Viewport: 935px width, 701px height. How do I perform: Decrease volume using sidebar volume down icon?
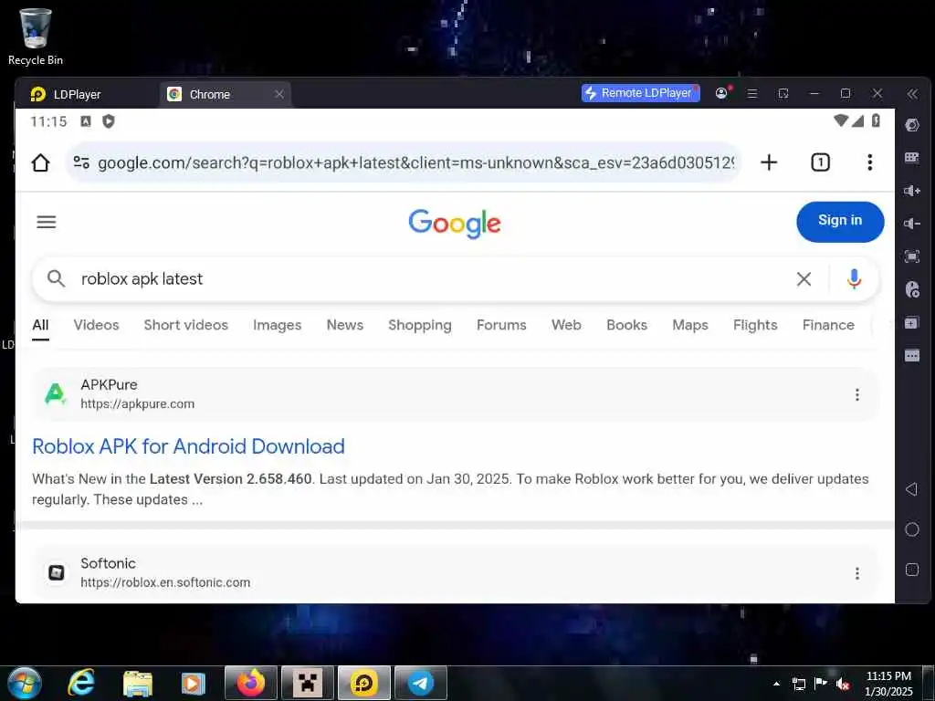912,224
